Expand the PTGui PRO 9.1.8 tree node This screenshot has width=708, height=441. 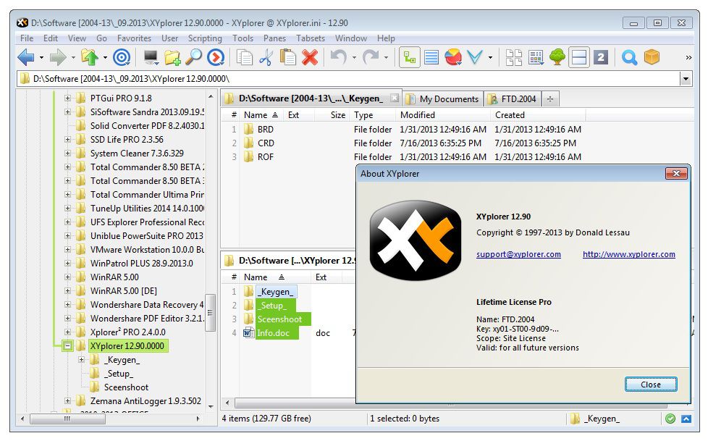67,98
